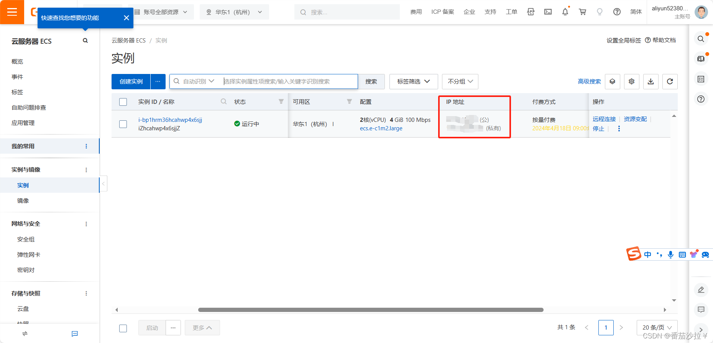This screenshot has width=713, height=343.
Task: Click the lightbulb suggestions icon
Action: click(x=600, y=12)
